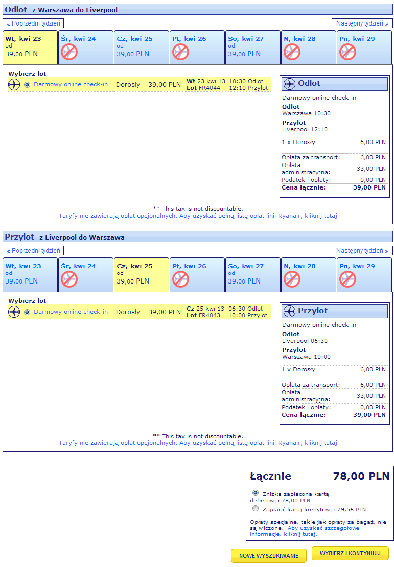Select return tab So, kwi 27
This screenshot has height=567, width=394.
(x=253, y=275)
